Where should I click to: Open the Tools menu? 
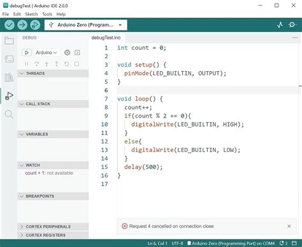click(x=47, y=14)
